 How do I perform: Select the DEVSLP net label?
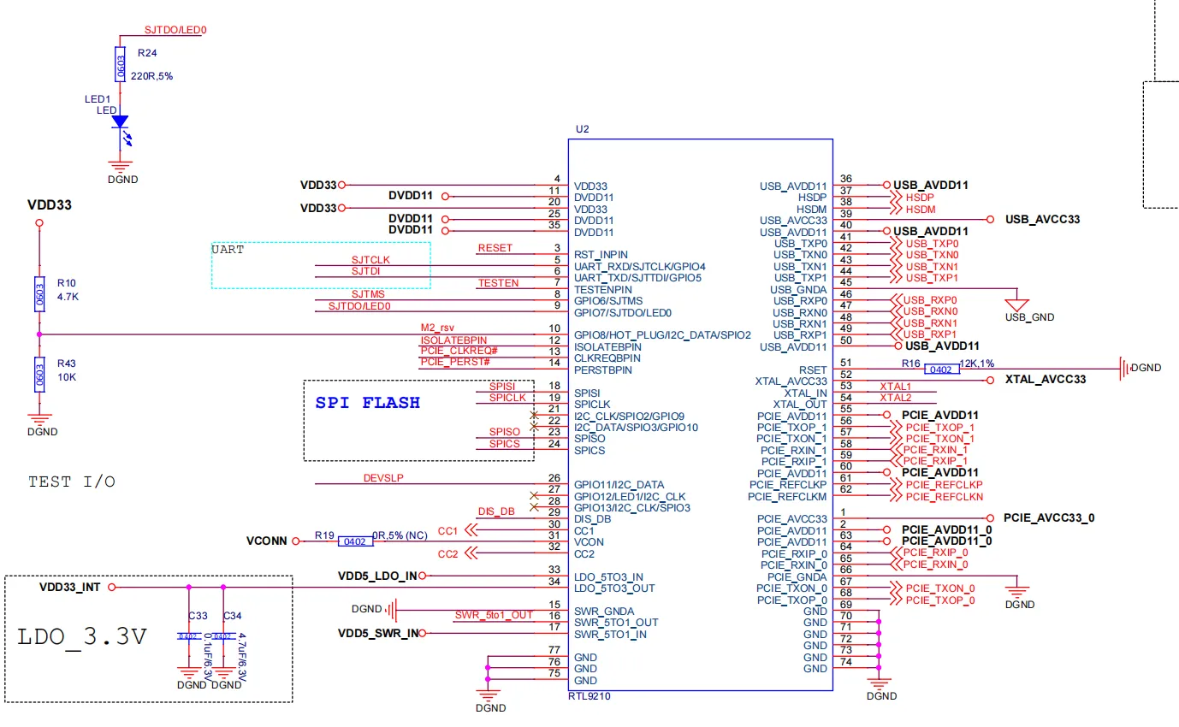tap(383, 478)
